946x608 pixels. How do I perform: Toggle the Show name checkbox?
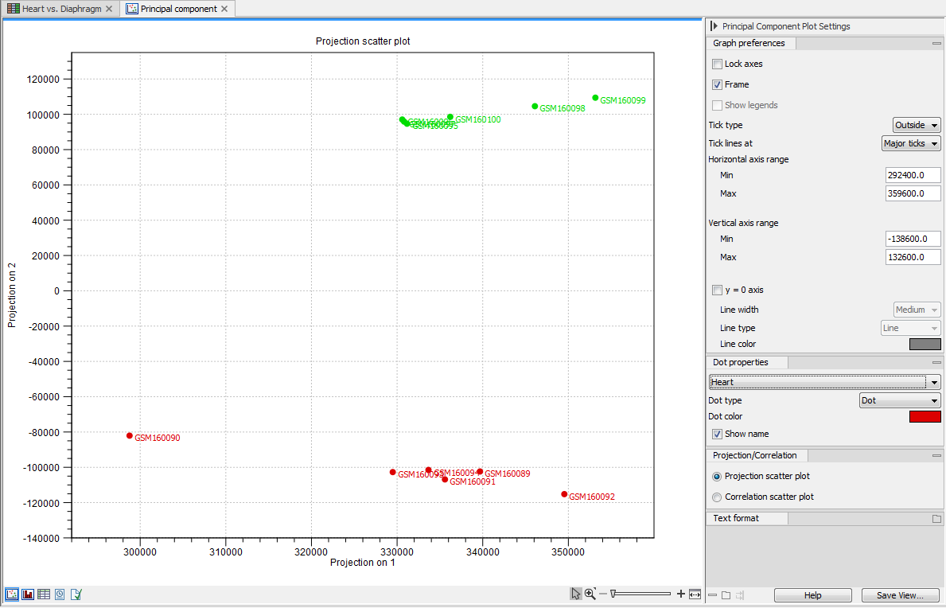coord(718,434)
